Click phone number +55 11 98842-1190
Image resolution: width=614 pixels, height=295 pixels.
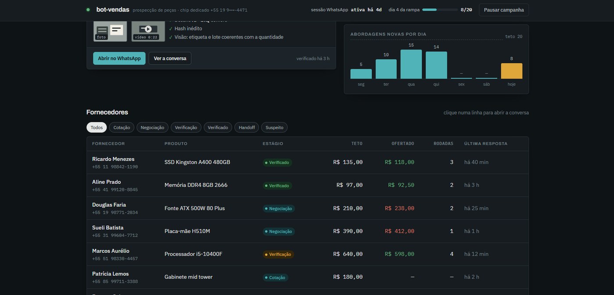(x=115, y=167)
